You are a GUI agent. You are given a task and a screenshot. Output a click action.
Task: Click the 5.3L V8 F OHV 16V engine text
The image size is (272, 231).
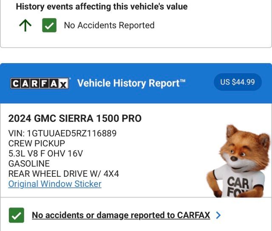(x=45, y=153)
